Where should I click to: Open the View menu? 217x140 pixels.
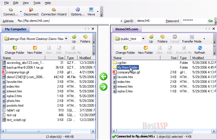point(26,3)
